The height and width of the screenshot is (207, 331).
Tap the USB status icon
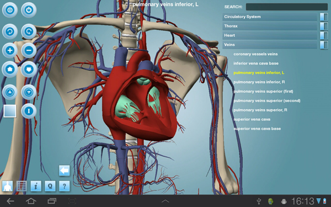(x=259, y=201)
